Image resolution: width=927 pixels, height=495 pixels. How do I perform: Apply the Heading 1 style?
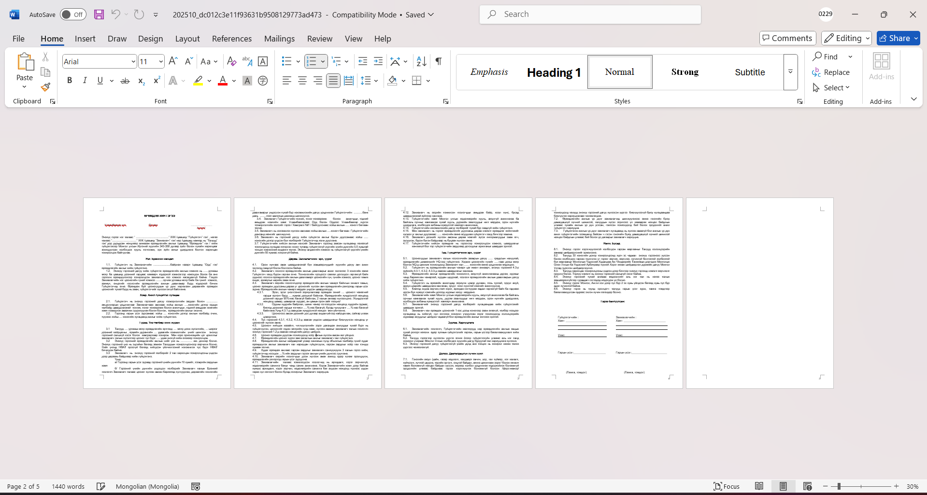(554, 72)
